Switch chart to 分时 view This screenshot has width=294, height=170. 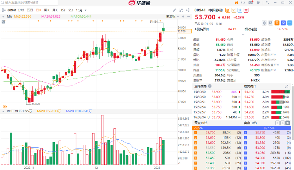click(21, 10)
